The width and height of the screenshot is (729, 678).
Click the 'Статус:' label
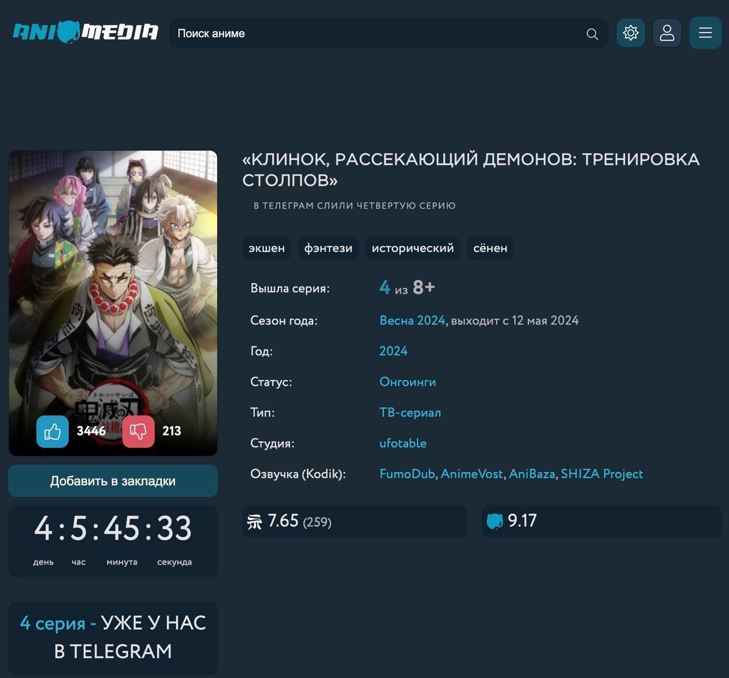click(x=271, y=382)
